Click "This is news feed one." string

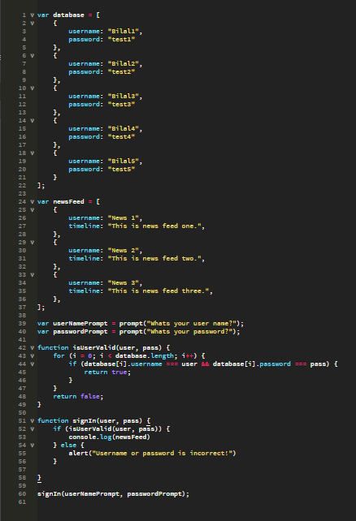[x=154, y=226]
